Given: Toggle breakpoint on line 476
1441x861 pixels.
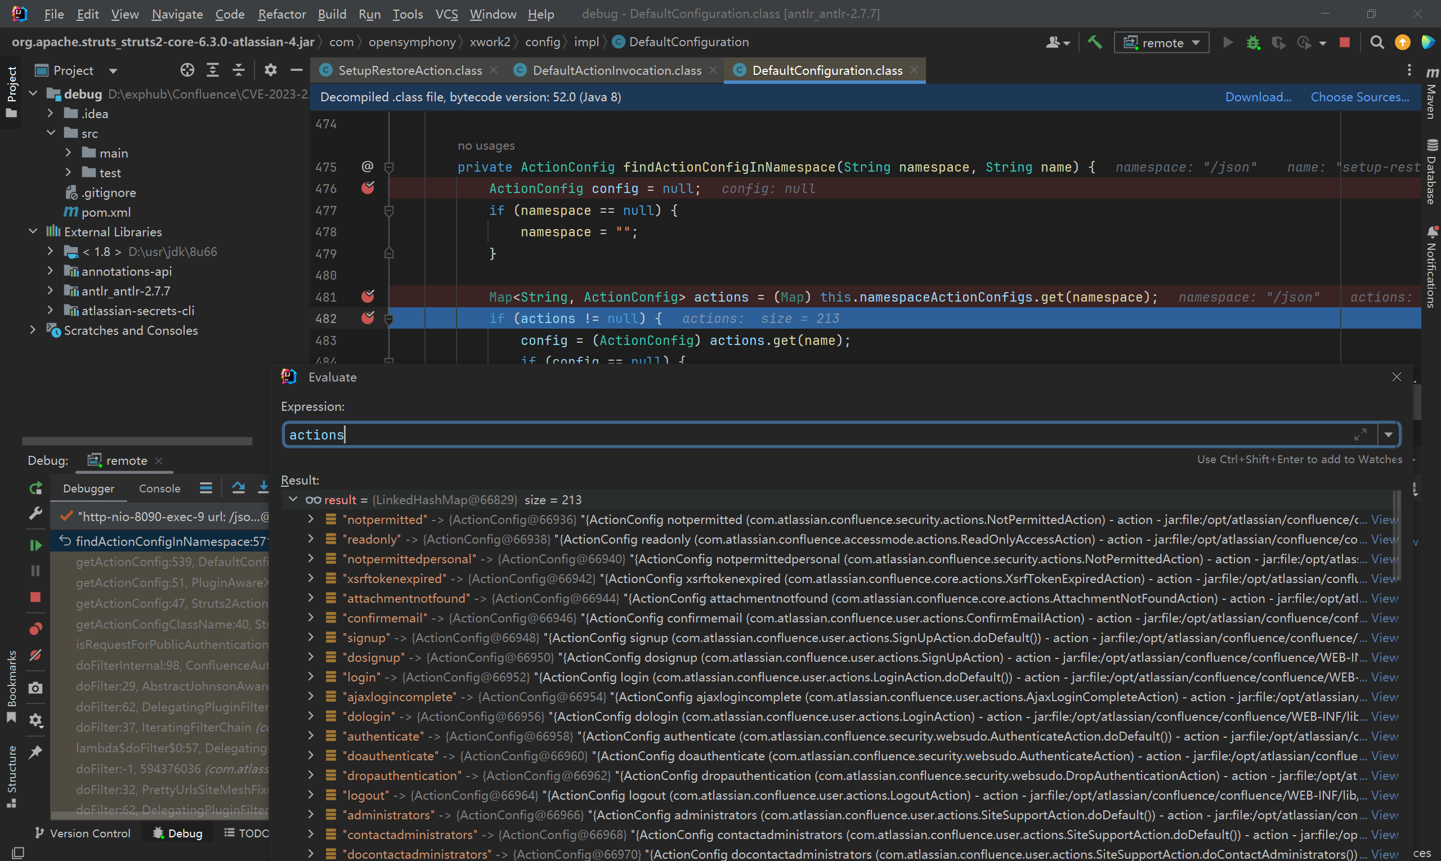Looking at the screenshot, I should 368,188.
